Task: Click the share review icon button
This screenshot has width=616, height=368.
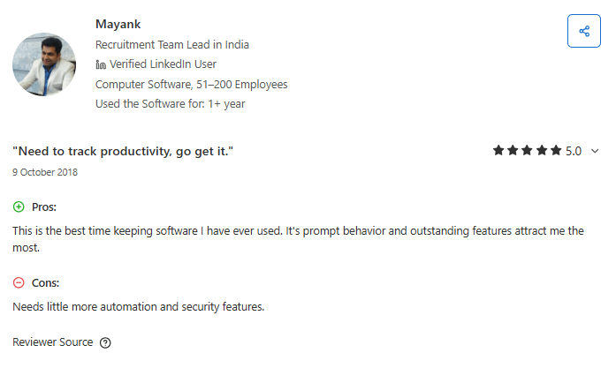Action: pos(583,32)
